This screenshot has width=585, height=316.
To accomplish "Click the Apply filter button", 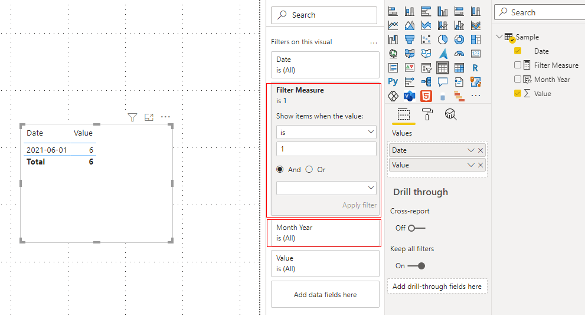I will coord(360,205).
